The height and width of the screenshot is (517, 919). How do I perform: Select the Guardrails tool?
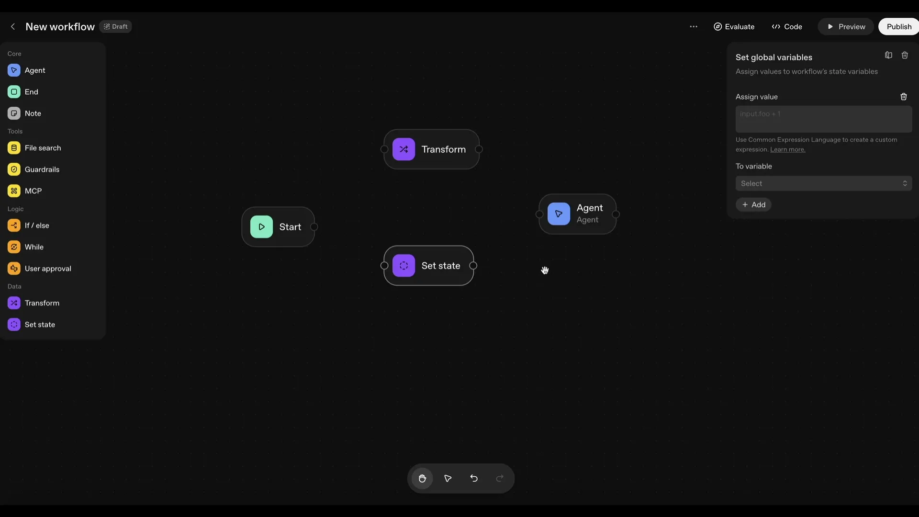coord(42,169)
